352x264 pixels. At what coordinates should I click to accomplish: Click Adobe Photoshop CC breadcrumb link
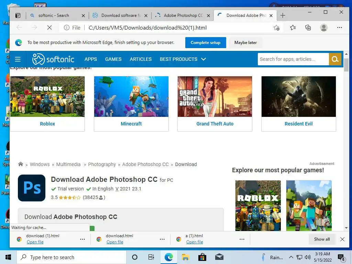(x=145, y=164)
